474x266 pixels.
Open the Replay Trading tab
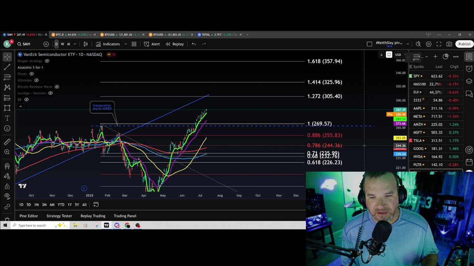(x=93, y=216)
